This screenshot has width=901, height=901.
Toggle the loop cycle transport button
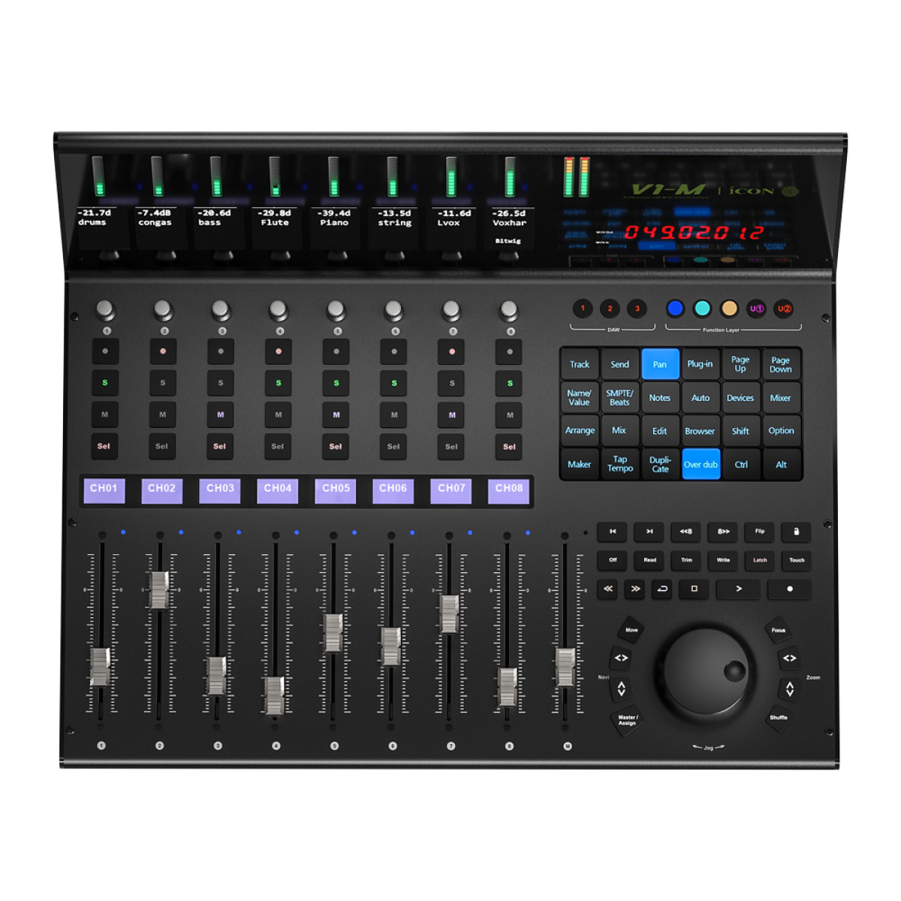tap(662, 589)
